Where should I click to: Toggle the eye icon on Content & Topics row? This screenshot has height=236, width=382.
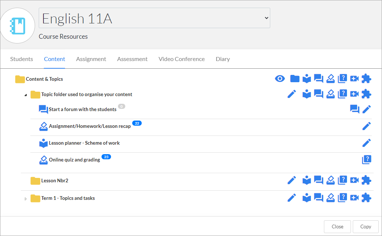tap(280, 79)
